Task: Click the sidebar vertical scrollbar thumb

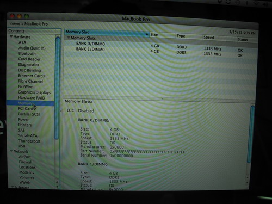Action: point(58,88)
